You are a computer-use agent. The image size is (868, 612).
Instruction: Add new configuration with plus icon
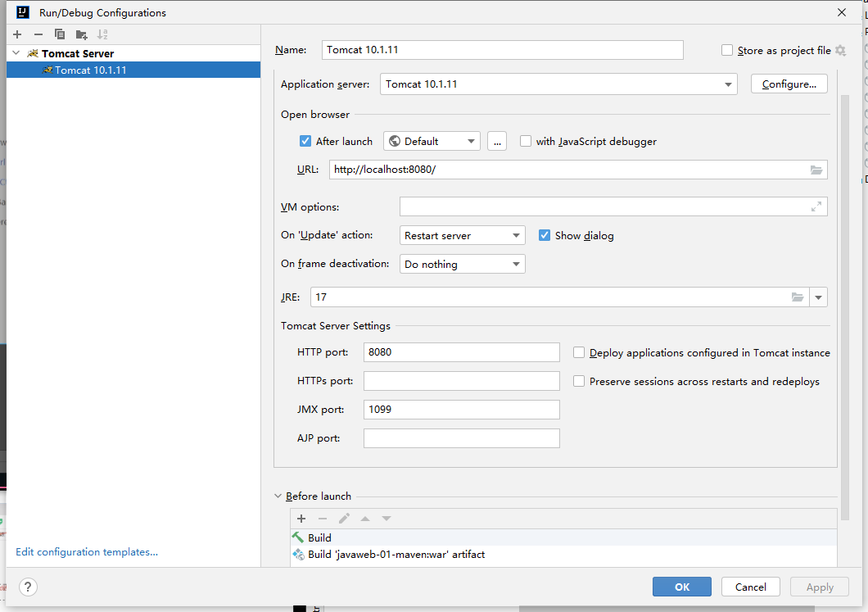[17, 34]
